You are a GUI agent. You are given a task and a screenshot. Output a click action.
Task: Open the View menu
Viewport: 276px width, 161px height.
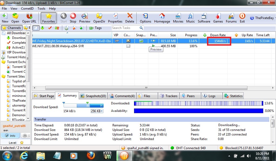(x=14, y=8)
